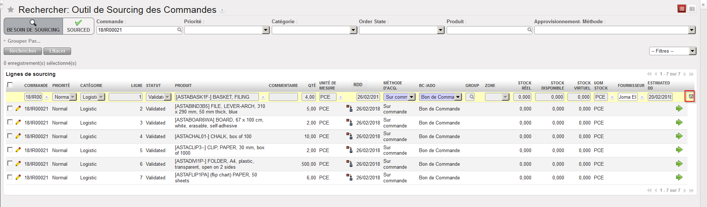This screenshot has height=207, width=707.
Task: Edit line 3 with the pencil icon
Action: [18, 122]
